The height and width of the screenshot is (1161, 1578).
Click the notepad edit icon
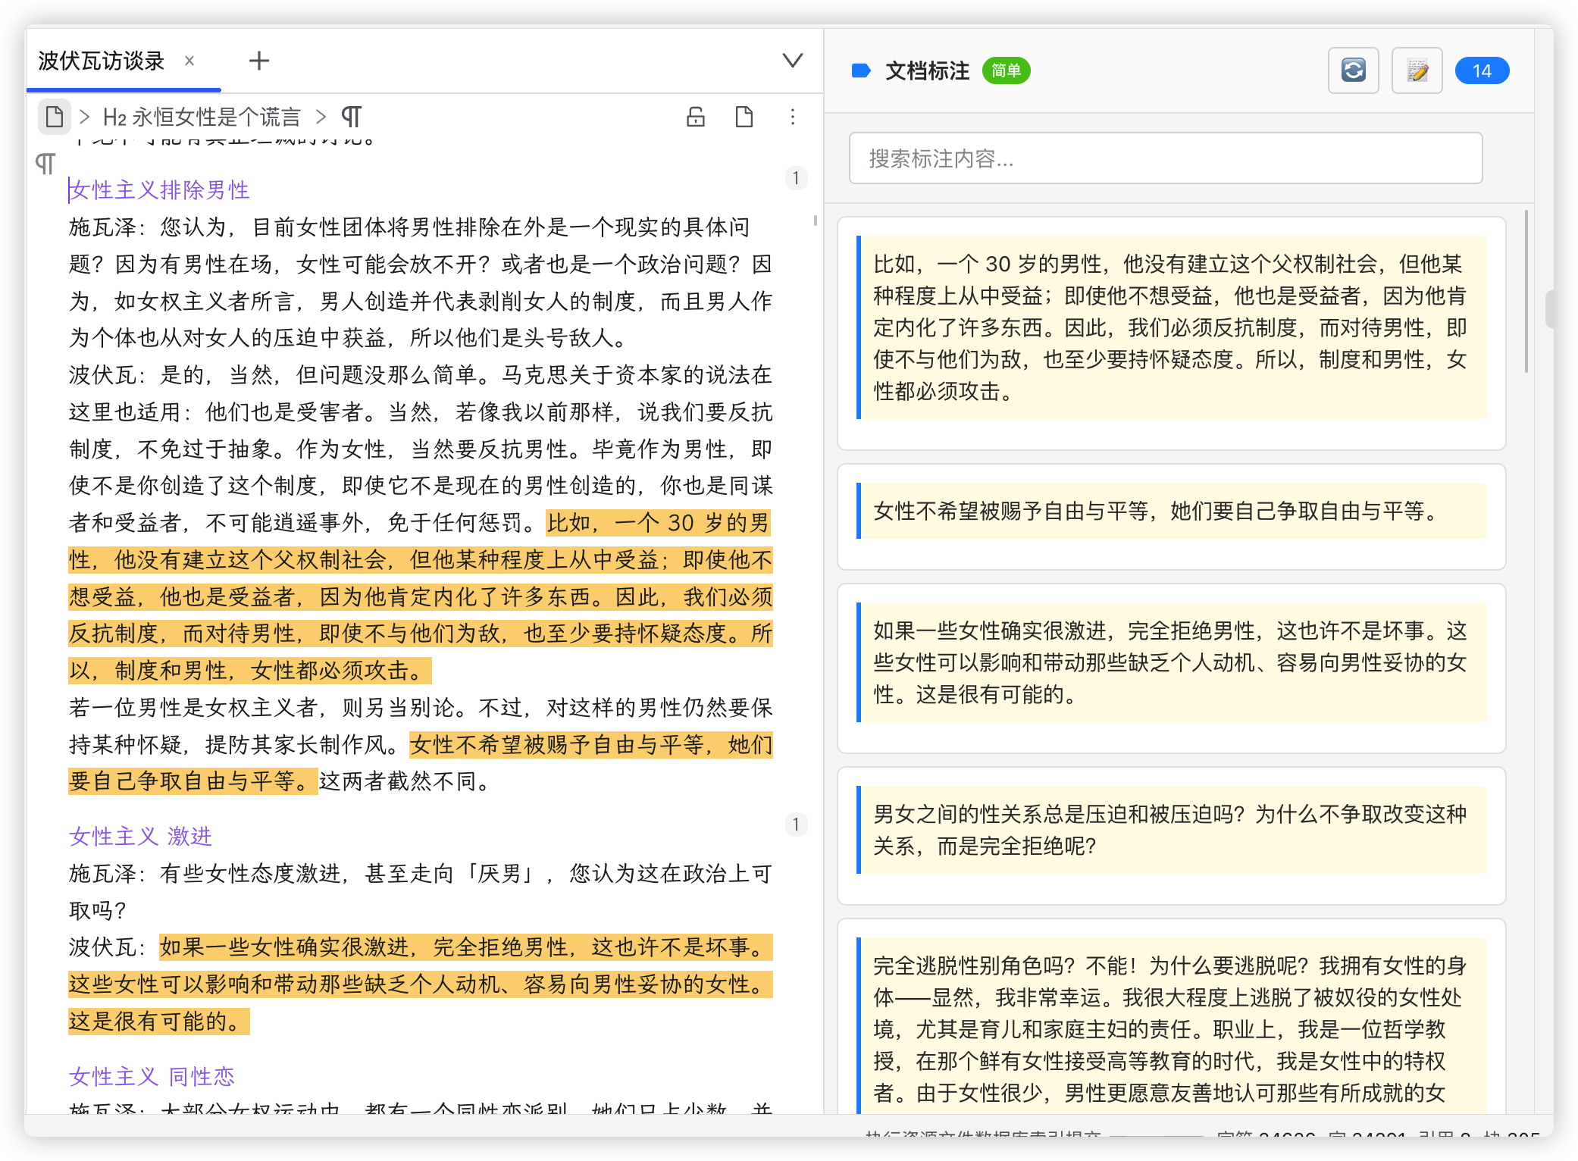(1417, 71)
